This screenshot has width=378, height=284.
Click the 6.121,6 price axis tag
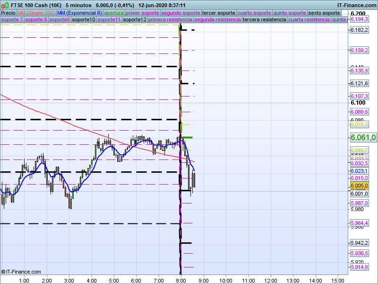[x=359, y=84]
